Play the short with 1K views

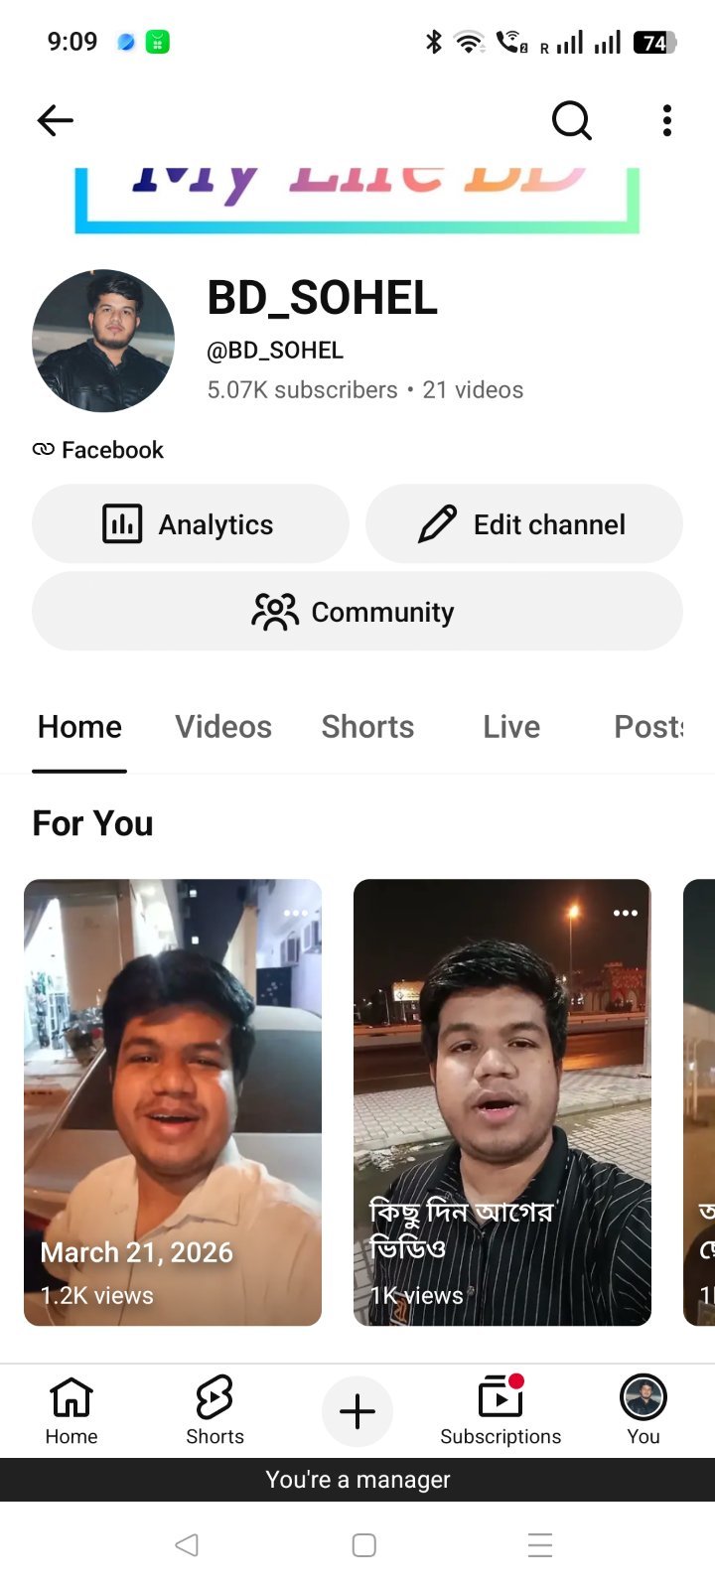coord(502,1102)
